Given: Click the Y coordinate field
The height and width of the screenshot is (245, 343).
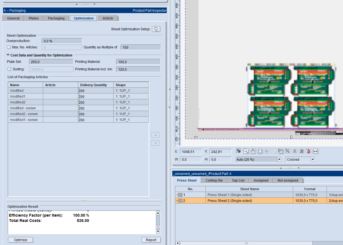Looking at the screenshot, I should [x=220, y=152].
